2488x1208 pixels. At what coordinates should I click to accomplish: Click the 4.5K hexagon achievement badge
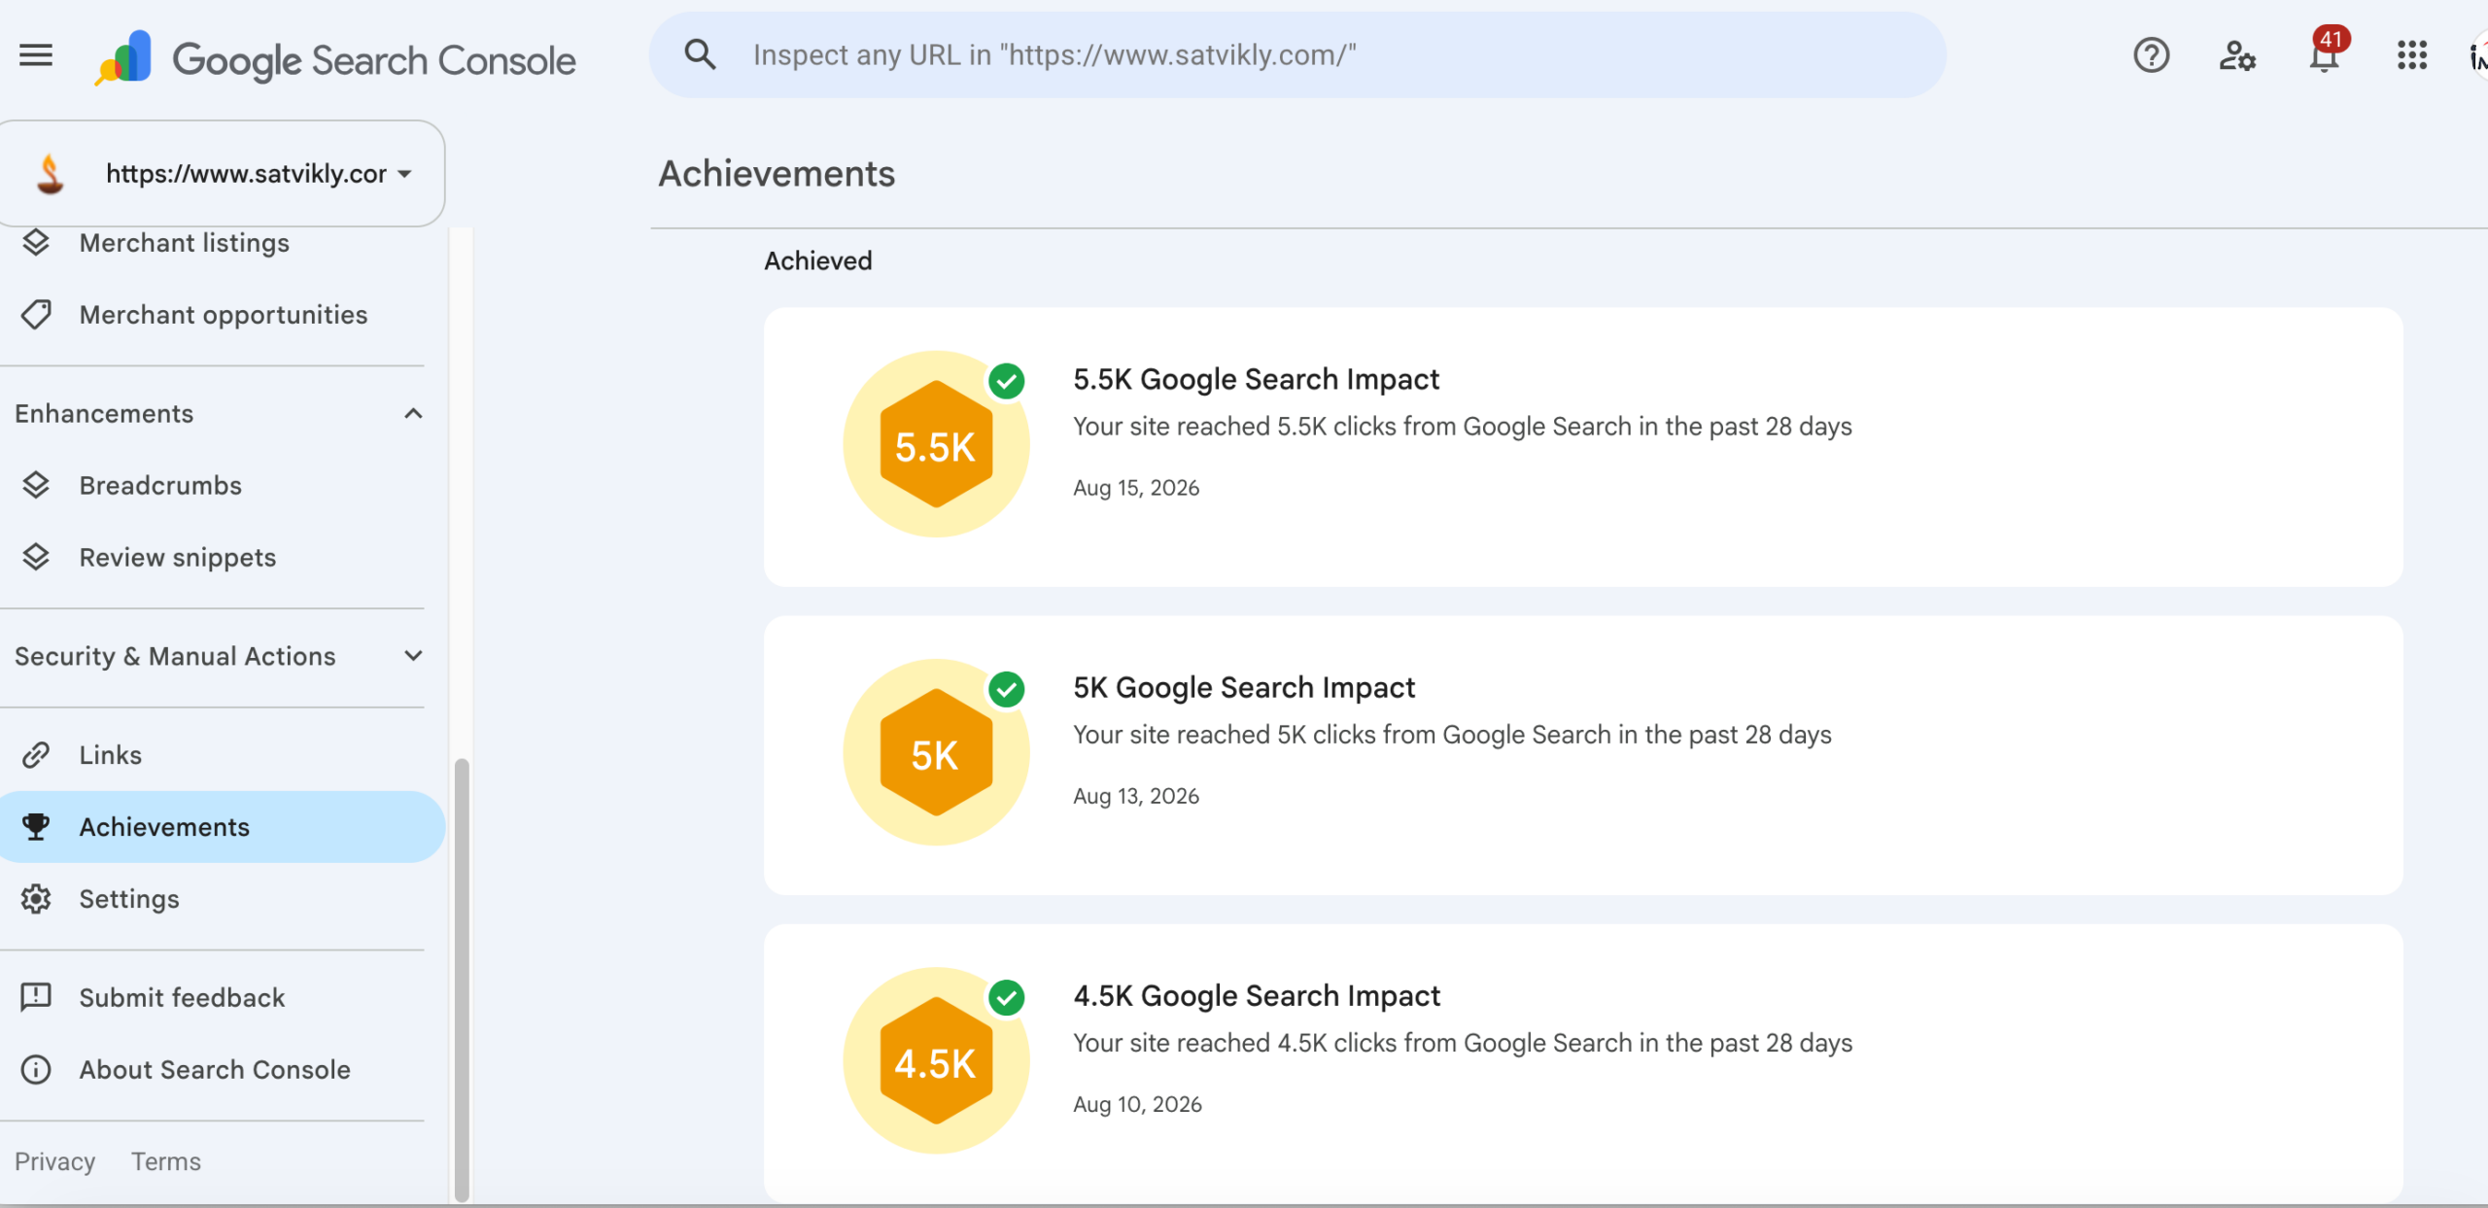[x=936, y=1060]
